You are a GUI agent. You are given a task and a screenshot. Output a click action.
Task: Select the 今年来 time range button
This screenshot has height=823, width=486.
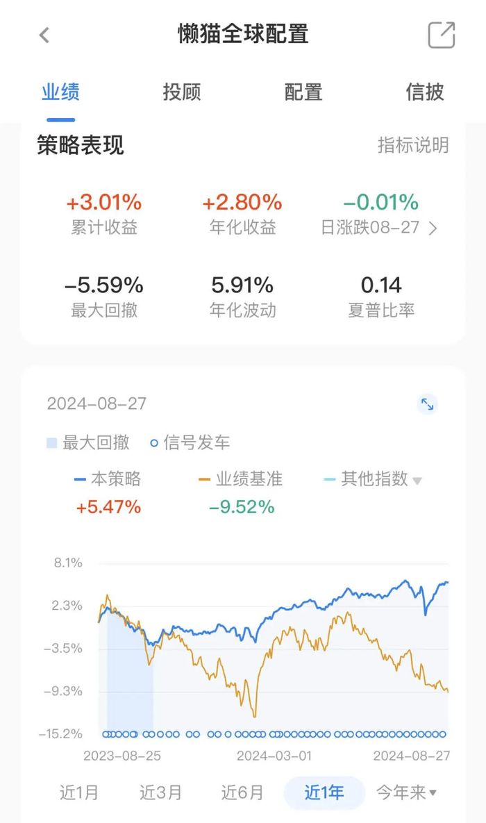point(403,792)
